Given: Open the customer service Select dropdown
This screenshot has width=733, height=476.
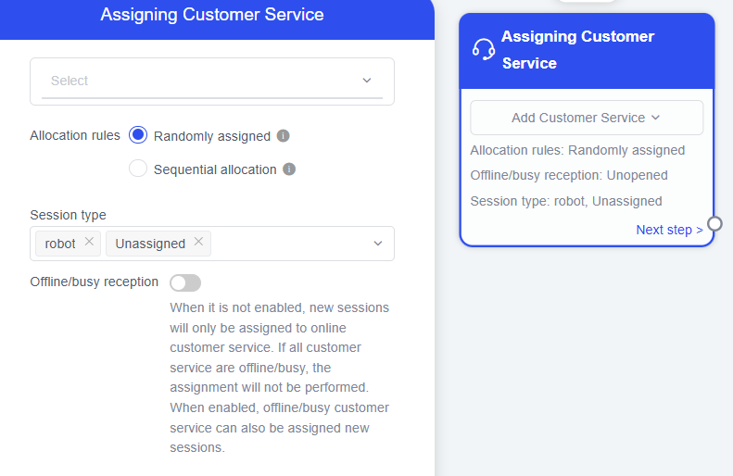Looking at the screenshot, I should (x=211, y=81).
